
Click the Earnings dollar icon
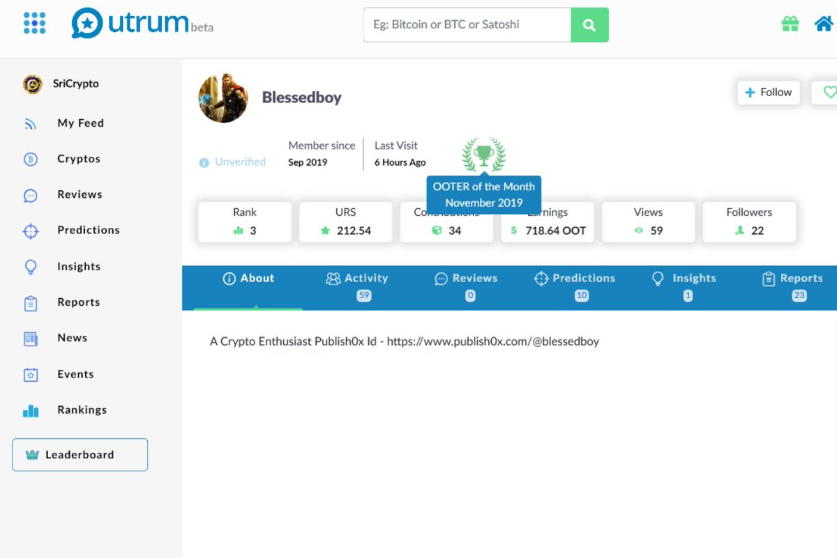[514, 231]
